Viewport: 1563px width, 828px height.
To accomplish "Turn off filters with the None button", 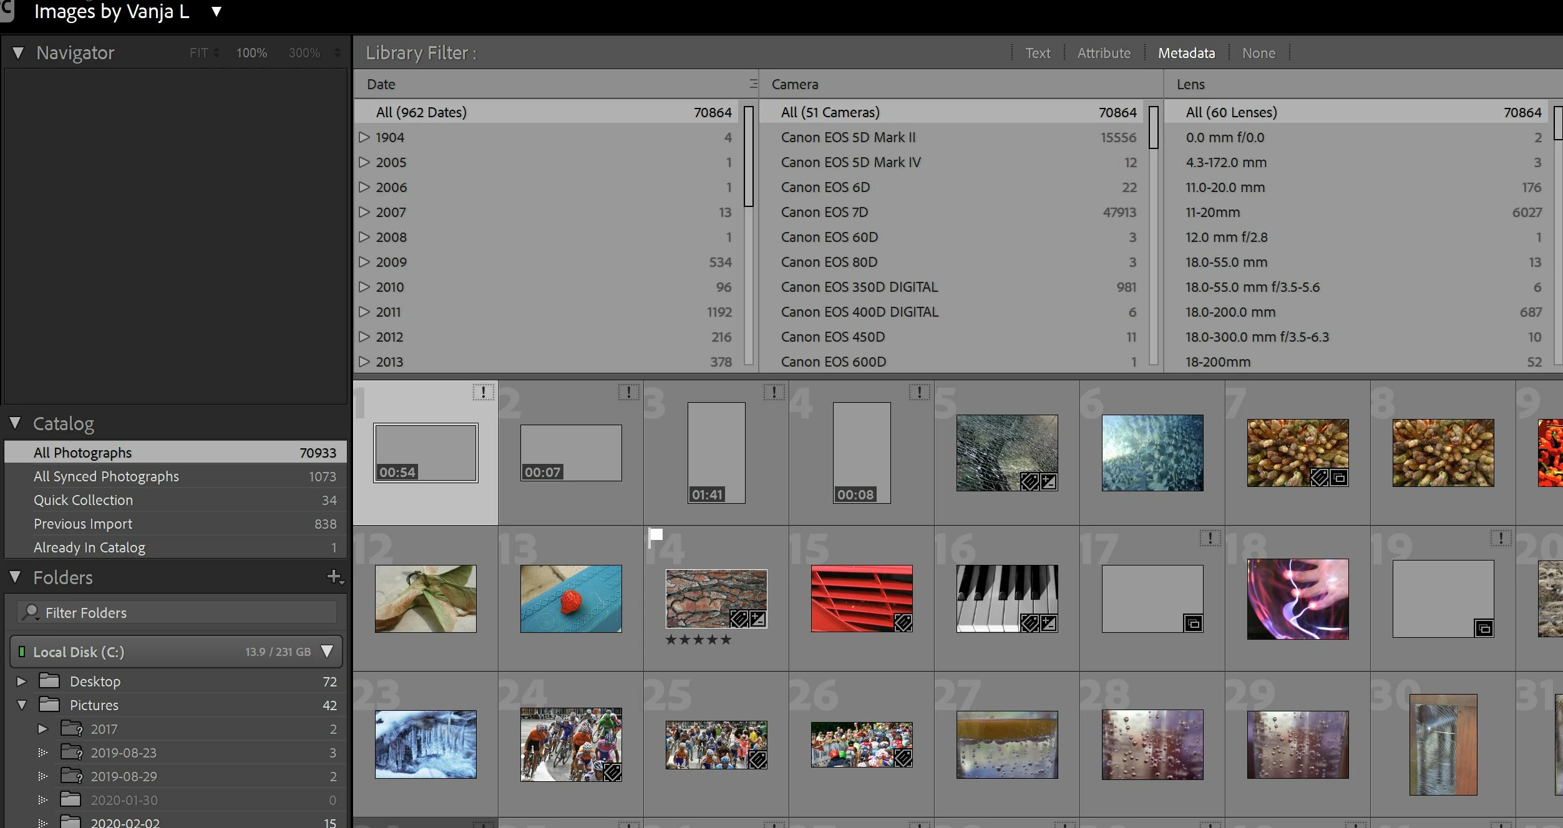I will click(1258, 53).
